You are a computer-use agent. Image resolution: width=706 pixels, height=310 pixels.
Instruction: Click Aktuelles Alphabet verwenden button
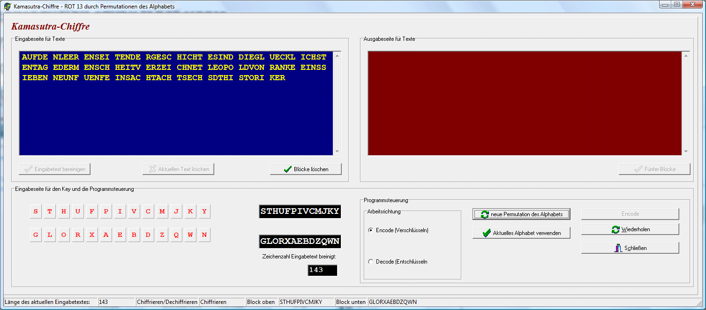[521, 233]
